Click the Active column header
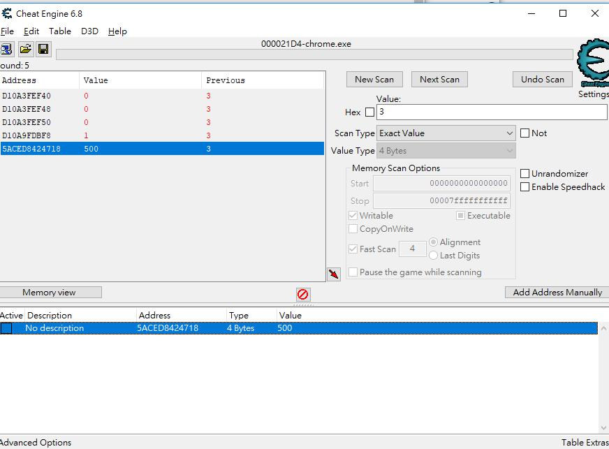 (12, 316)
